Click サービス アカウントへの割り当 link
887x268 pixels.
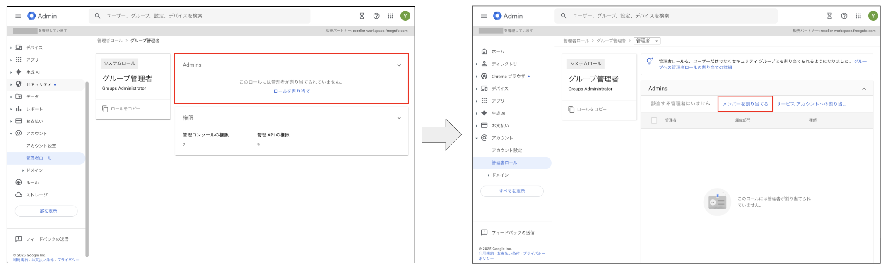coord(810,104)
